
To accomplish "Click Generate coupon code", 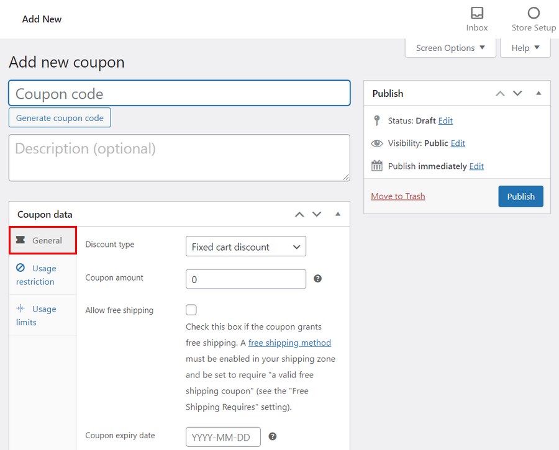I will (x=60, y=117).
